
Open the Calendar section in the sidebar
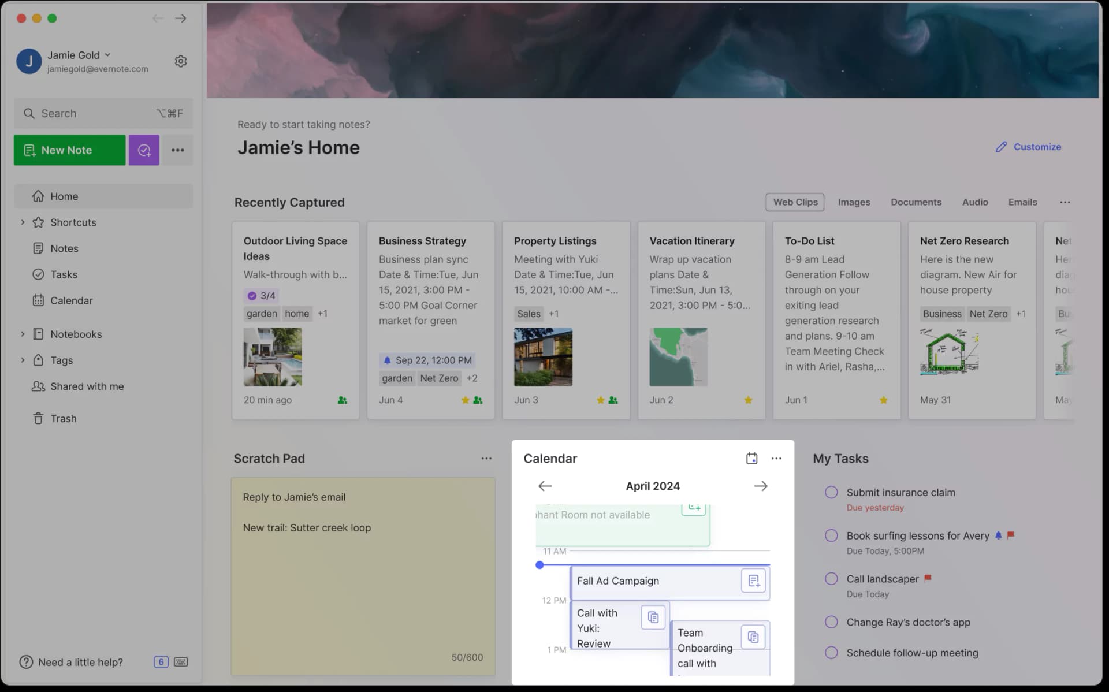(x=70, y=300)
